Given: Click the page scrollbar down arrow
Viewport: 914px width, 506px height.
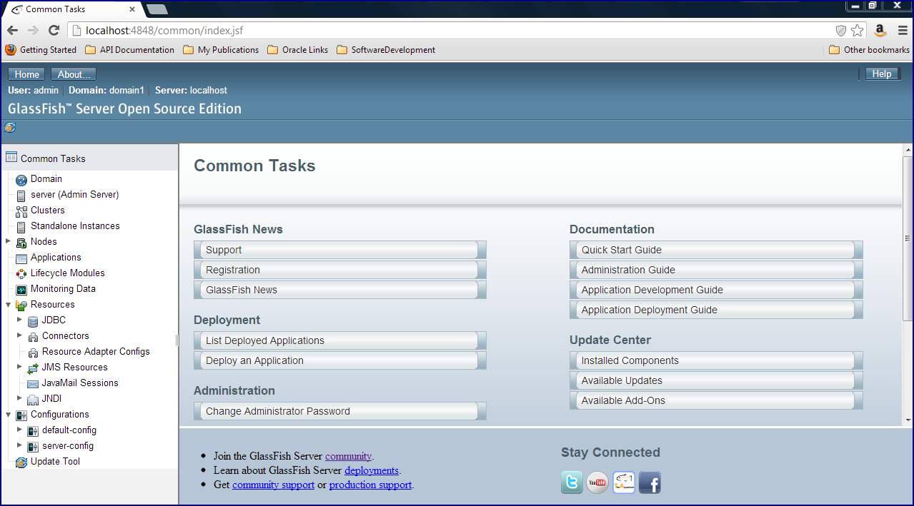Looking at the screenshot, I should [x=908, y=420].
